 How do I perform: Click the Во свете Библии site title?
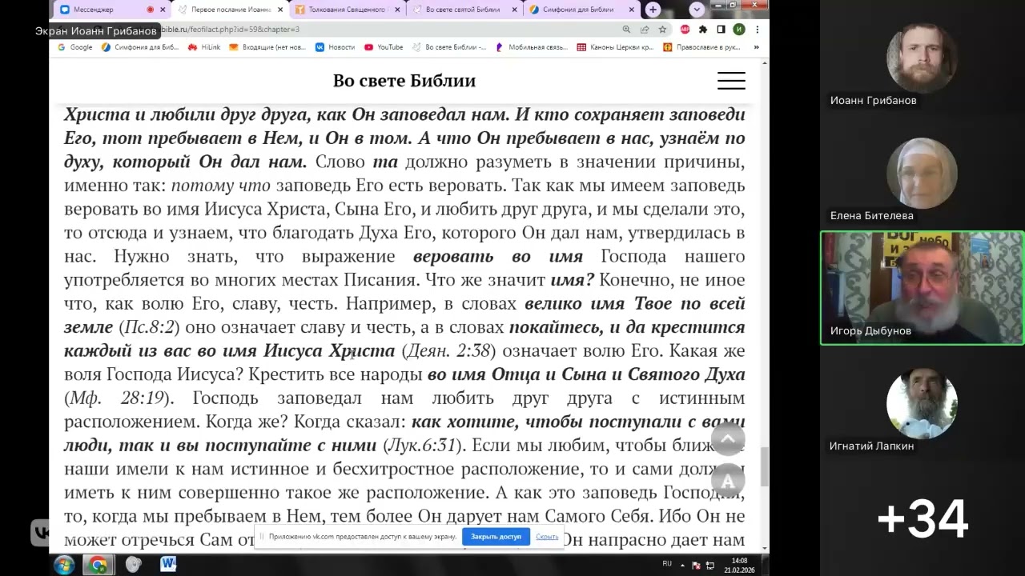pos(404,81)
